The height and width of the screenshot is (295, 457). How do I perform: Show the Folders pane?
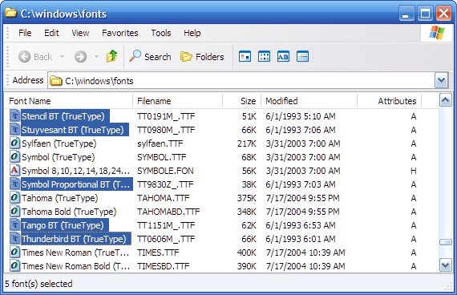[202, 57]
